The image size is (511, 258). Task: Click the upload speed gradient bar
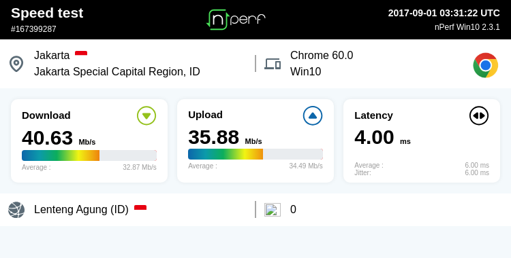coord(255,154)
